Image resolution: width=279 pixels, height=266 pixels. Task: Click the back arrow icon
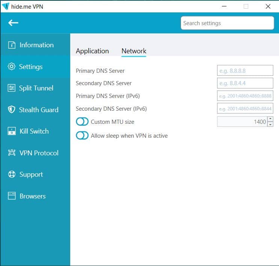pyautogui.click(x=13, y=23)
